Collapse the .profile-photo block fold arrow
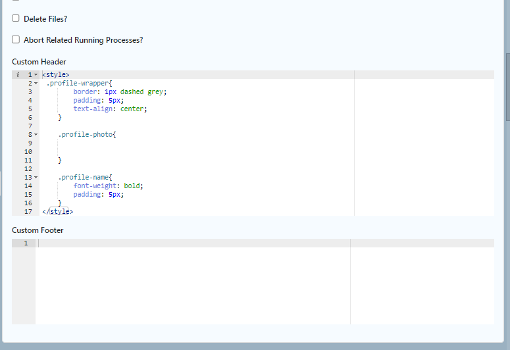Screen dimensions: 510x350 [36, 135]
